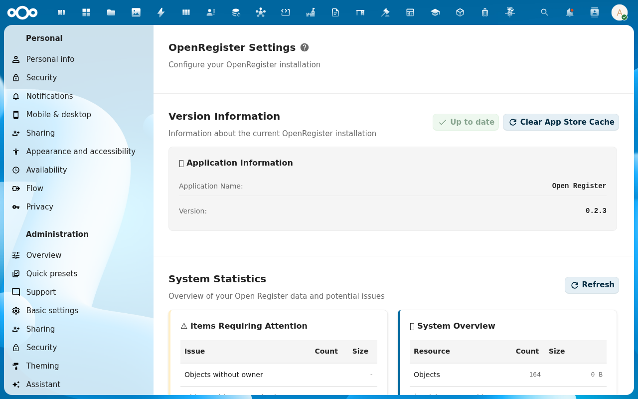The image size is (638, 399).
Task: Click the Up to date button
Action: [466, 122]
